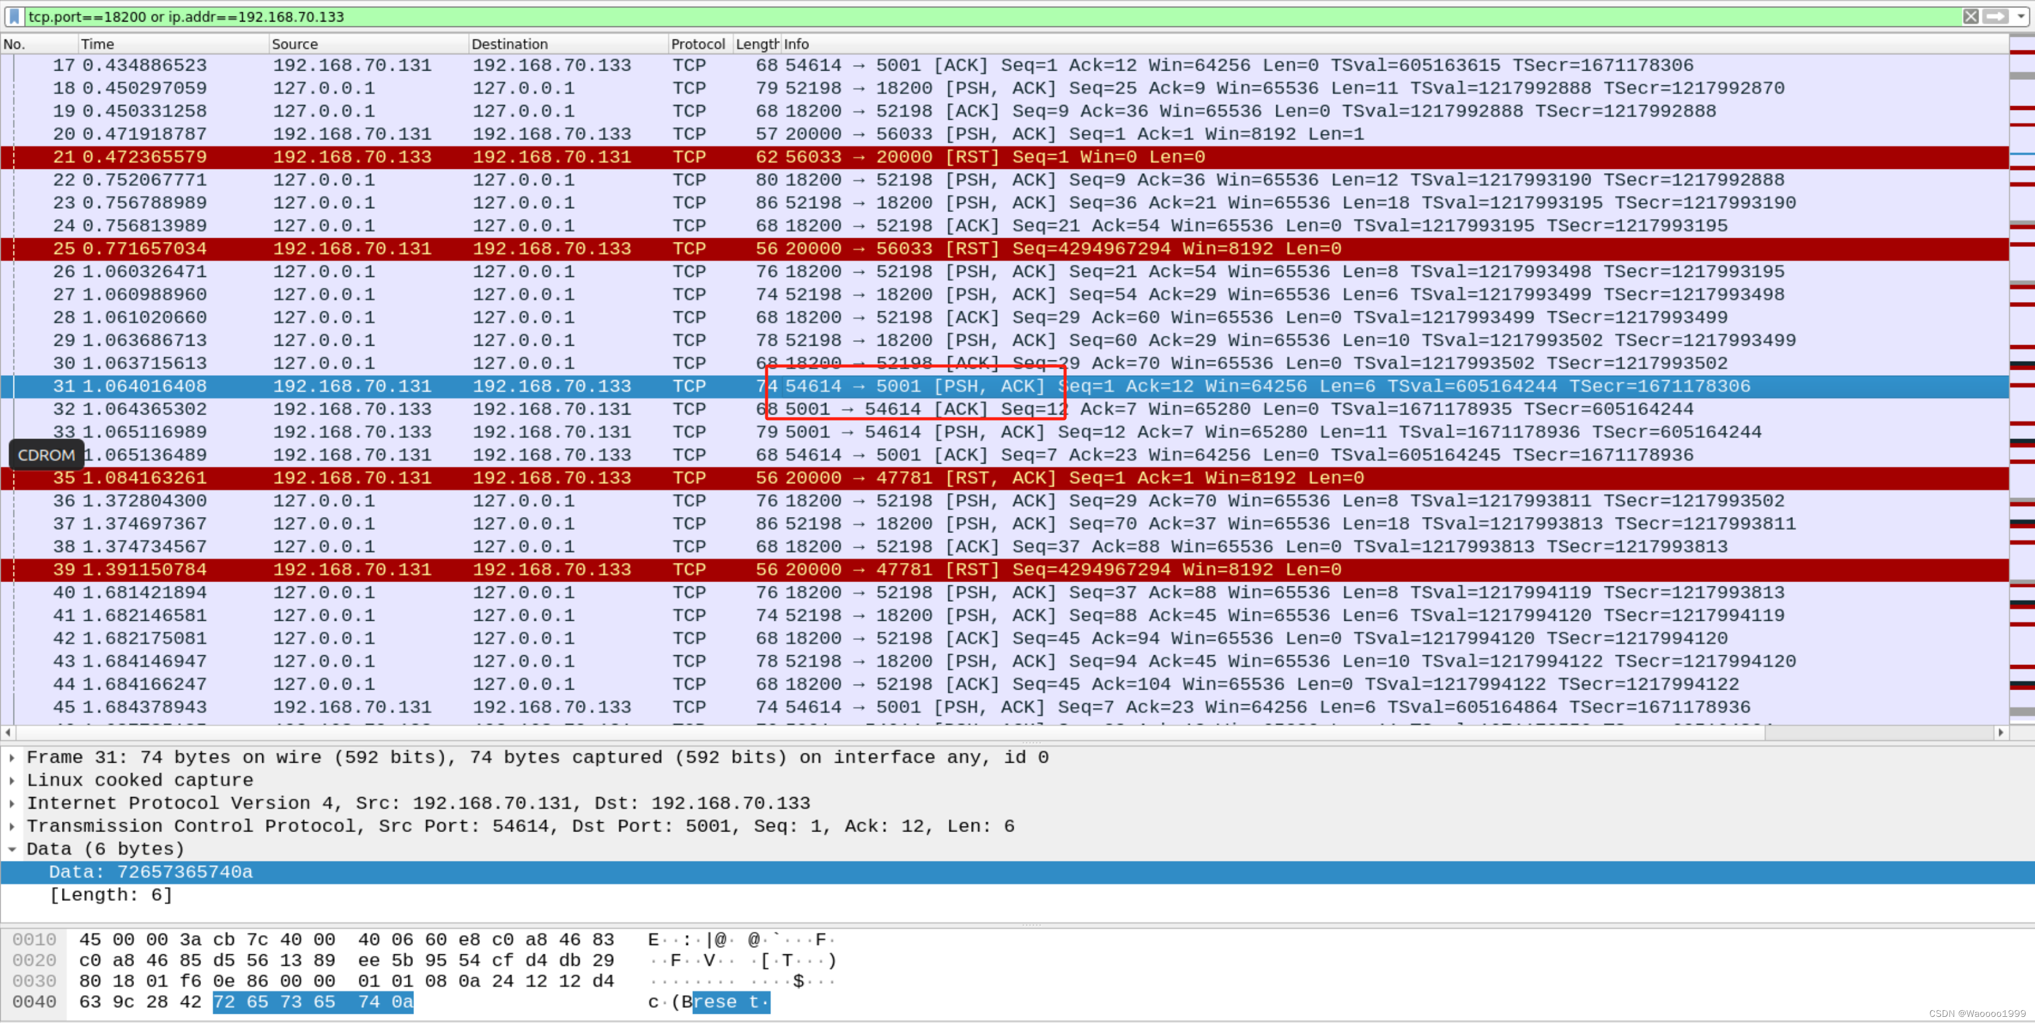Select packet 45 at time 1.684378943
The height and width of the screenshot is (1023, 2035).
tap(1004, 707)
